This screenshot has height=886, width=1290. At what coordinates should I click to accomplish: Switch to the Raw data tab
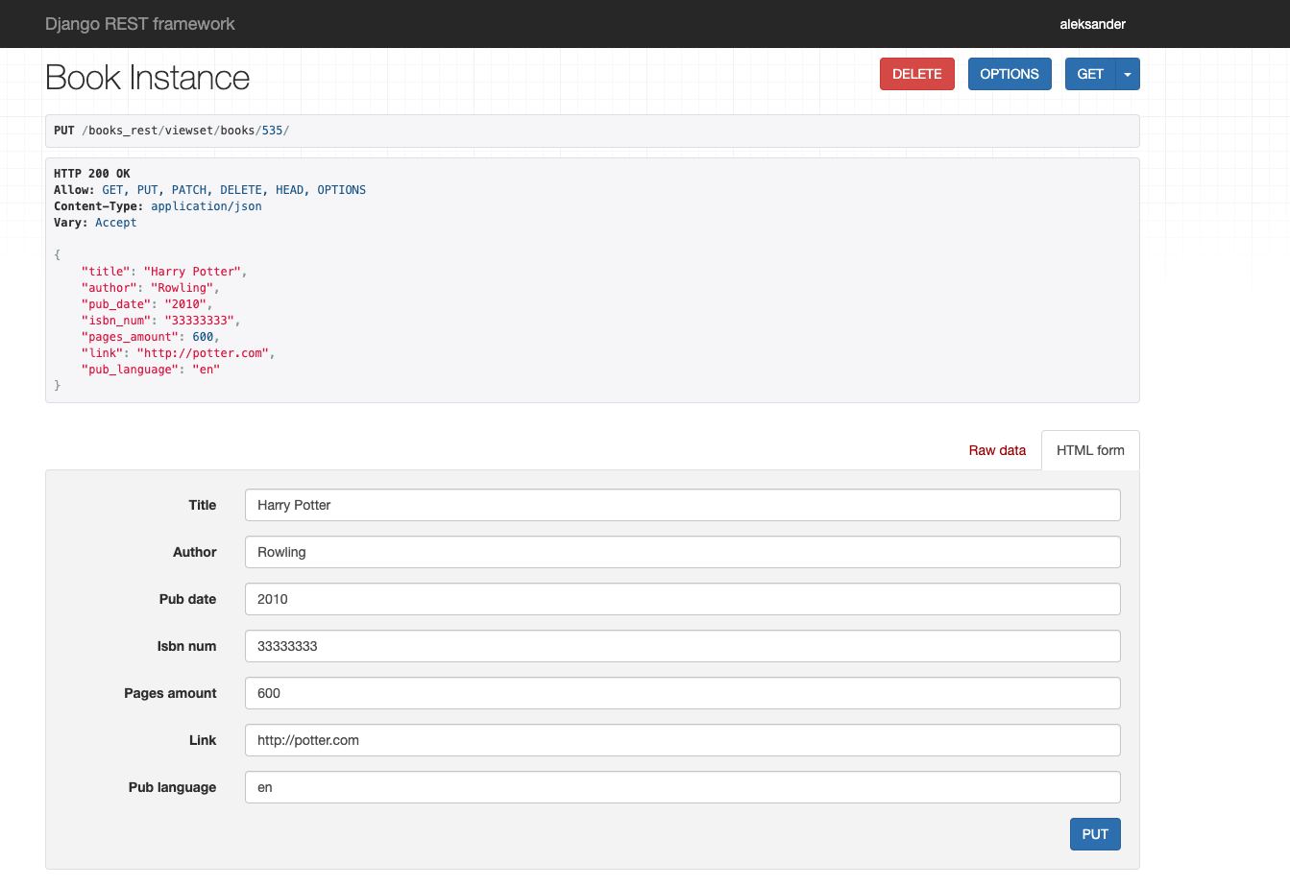(997, 450)
